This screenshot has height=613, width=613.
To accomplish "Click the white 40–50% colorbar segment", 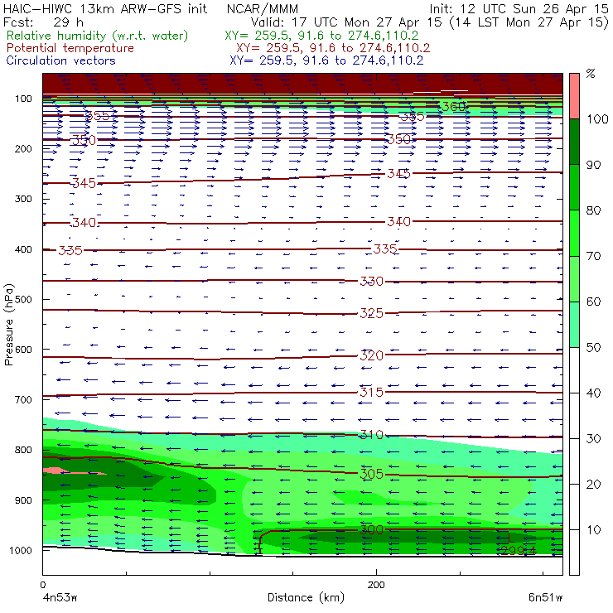I will point(574,369).
